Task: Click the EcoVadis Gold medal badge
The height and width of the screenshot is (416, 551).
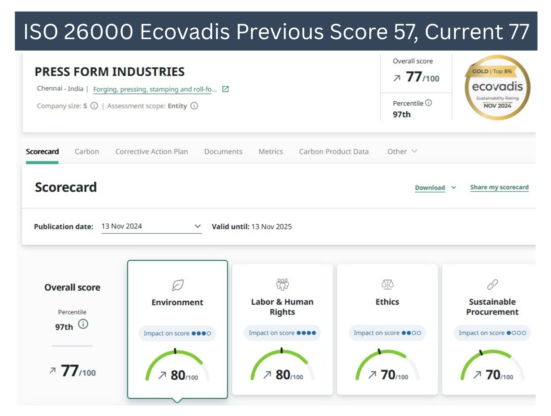Action: click(x=497, y=87)
